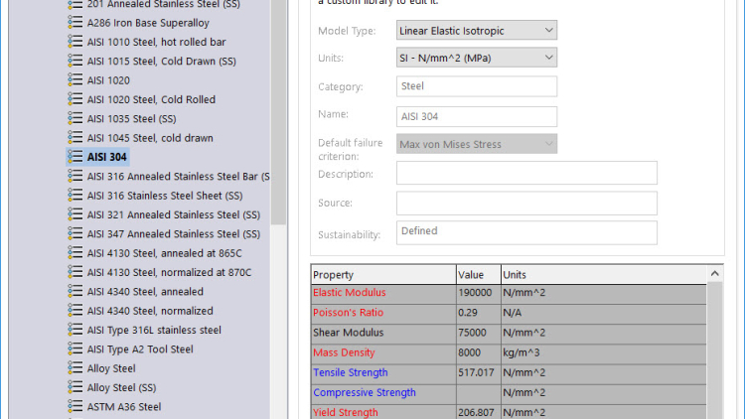Pick AISI 1045 Steel, cold drawn

[x=150, y=138]
